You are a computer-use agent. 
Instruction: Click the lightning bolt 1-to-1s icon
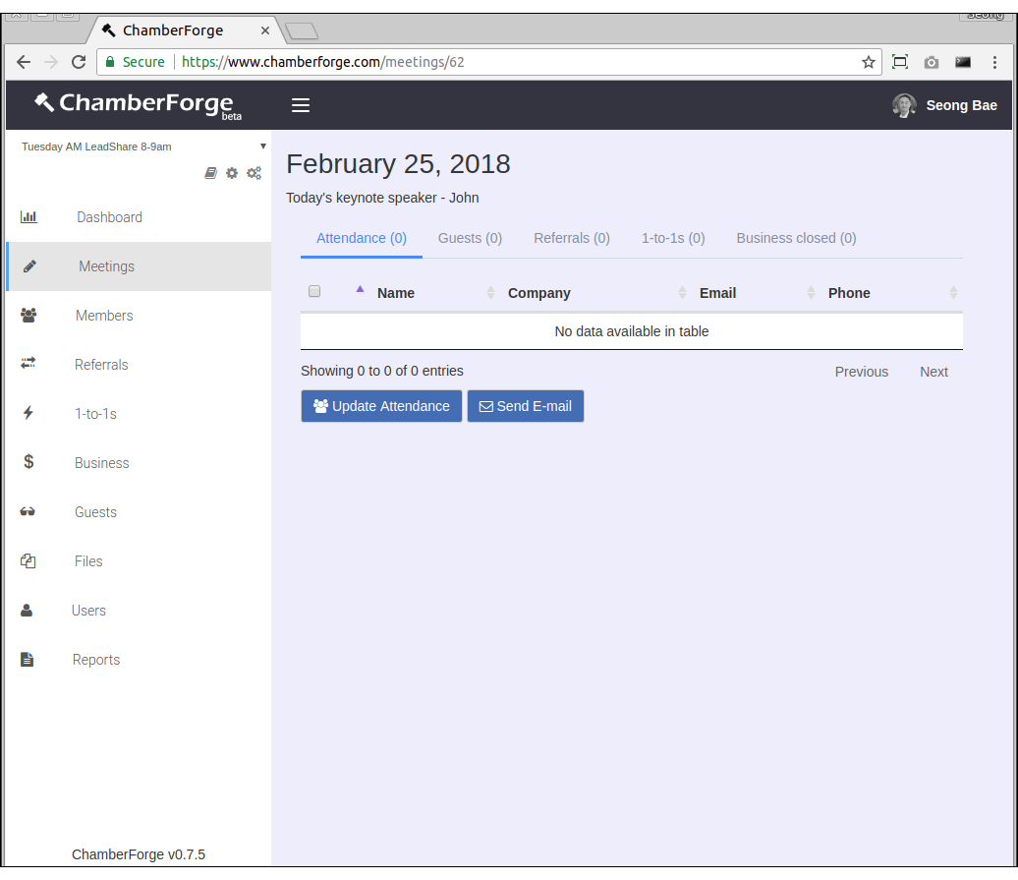click(28, 413)
